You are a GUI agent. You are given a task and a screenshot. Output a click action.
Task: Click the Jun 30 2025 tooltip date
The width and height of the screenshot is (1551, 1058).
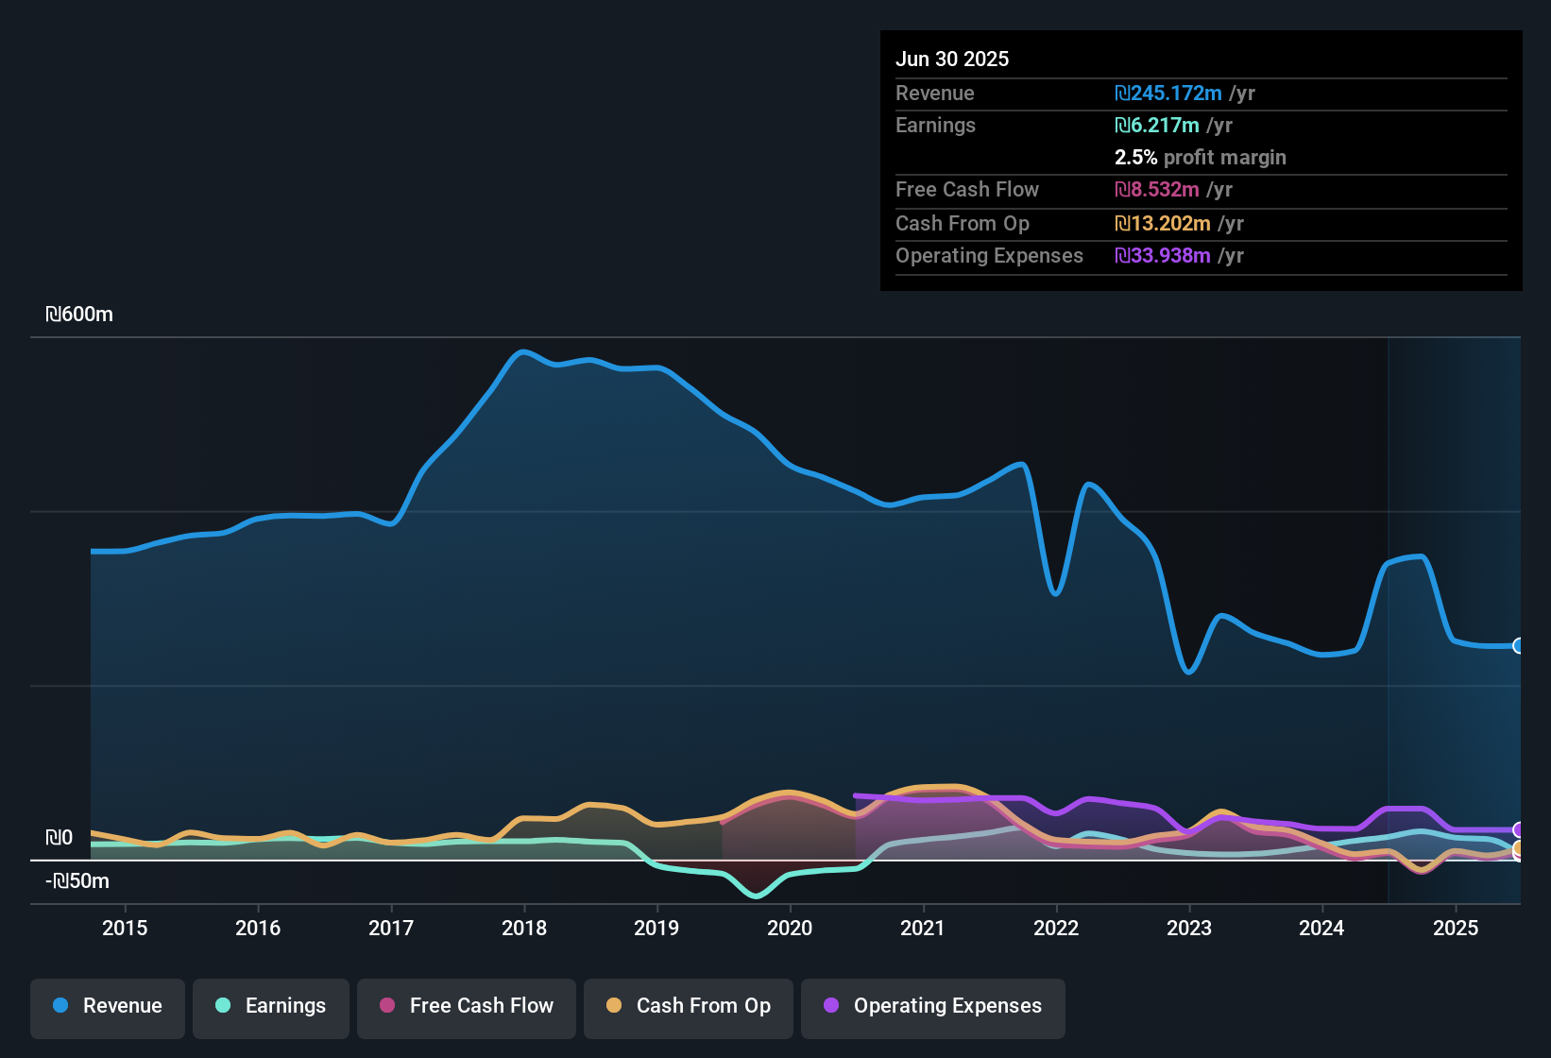(952, 59)
